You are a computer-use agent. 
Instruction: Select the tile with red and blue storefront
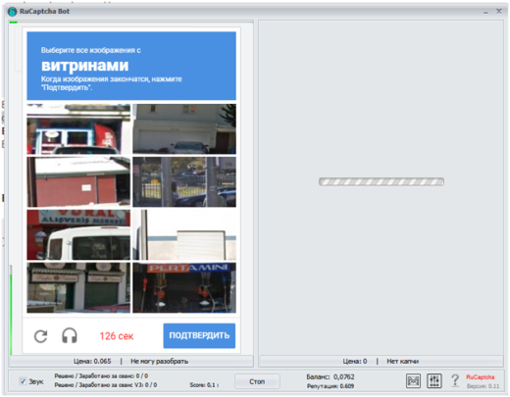pos(78,129)
